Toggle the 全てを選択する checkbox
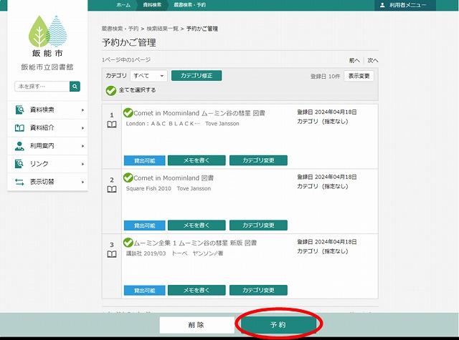Image resolution: width=459 pixels, height=340 pixels. pyautogui.click(x=110, y=90)
